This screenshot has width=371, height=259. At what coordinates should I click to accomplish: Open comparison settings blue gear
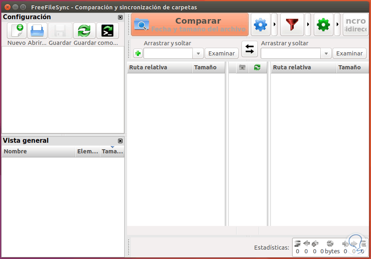coord(261,24)
